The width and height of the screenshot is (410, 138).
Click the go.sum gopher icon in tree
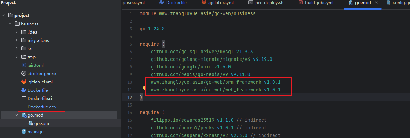(x=31, y=123)
